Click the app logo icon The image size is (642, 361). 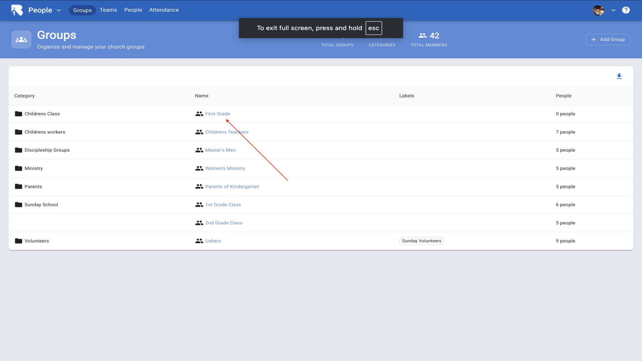tap(17, 10)
